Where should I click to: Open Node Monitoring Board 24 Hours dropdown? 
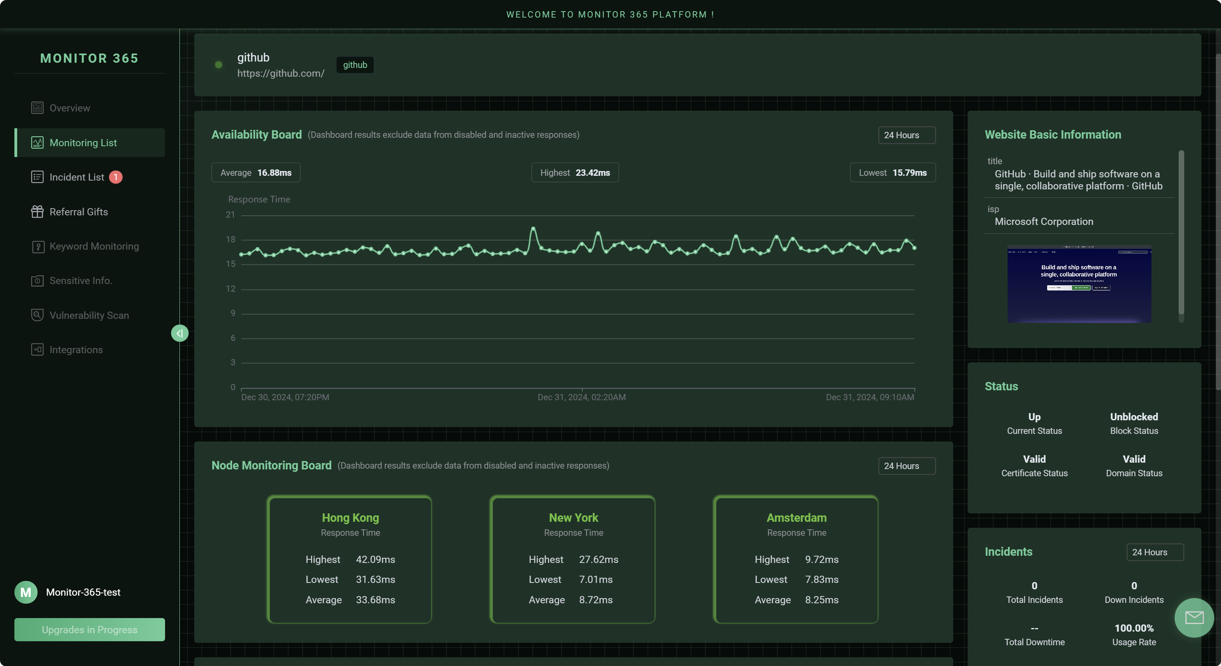click(907, 466)
